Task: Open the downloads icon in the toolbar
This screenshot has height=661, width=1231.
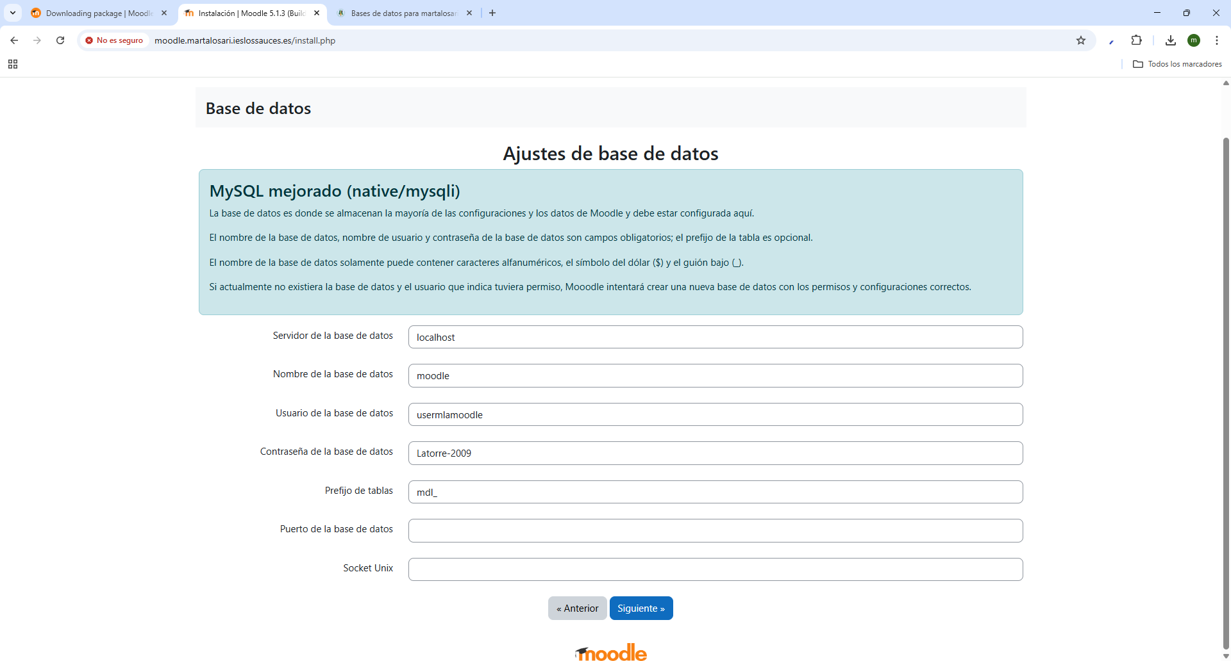Action: tap(1171, 40)
